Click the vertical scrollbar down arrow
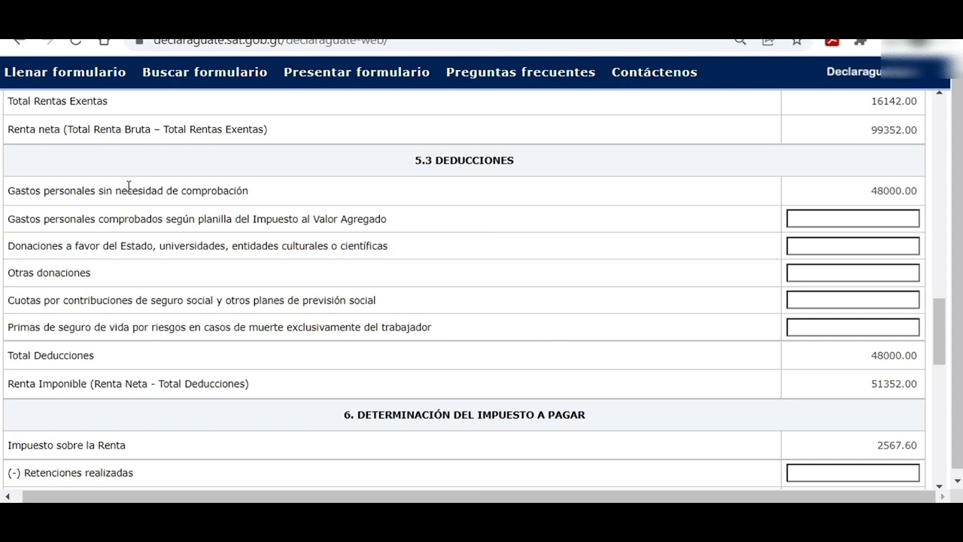The image size is (963, 542). [939, 486]
